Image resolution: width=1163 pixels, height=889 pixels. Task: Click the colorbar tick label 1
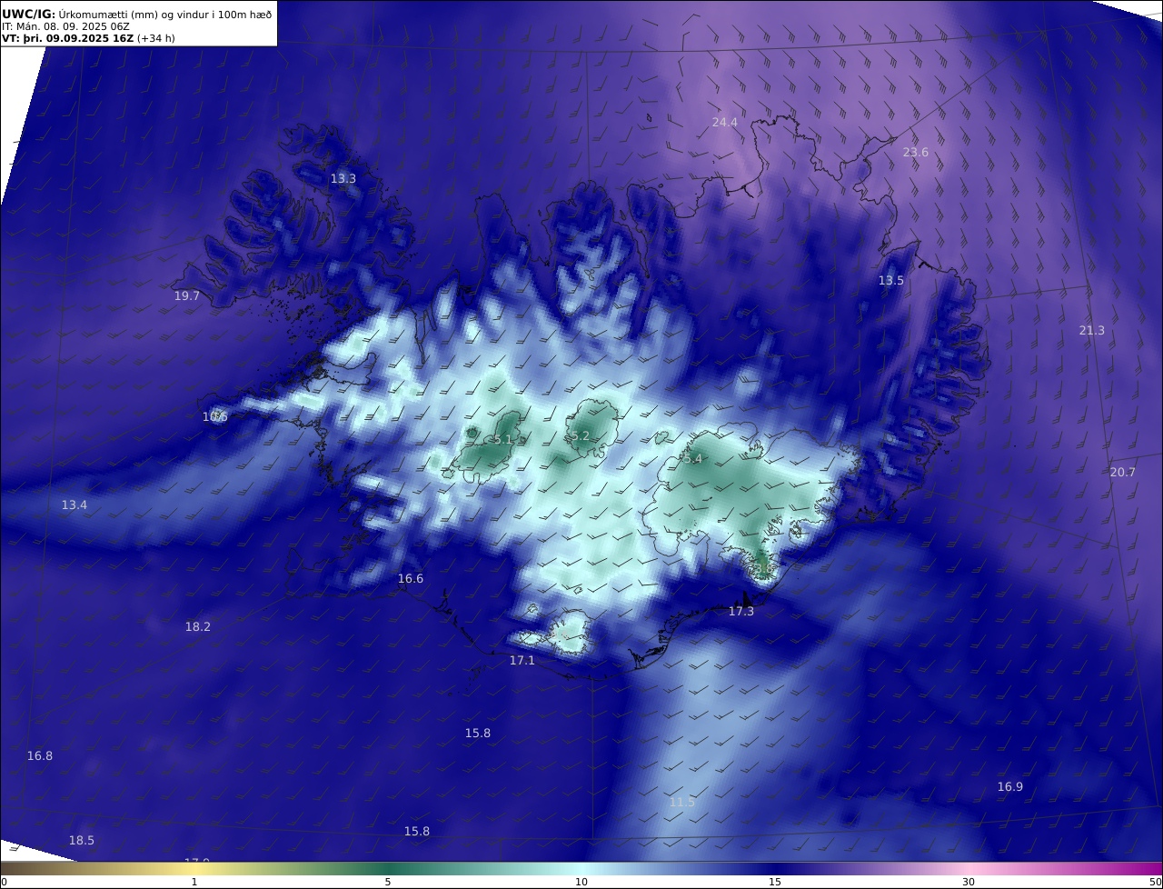(x=194, y=882)
